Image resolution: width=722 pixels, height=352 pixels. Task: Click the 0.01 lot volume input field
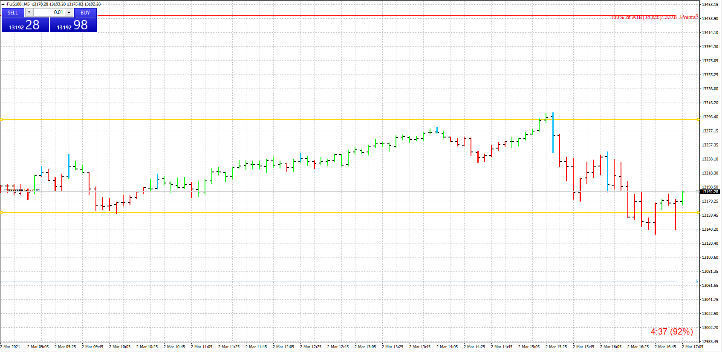pyautogui.click(x=49, y=12)
